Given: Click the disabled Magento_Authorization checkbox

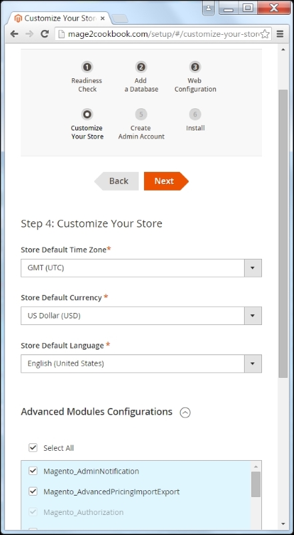Looking at the screenshot, I should tap(33, 512).
